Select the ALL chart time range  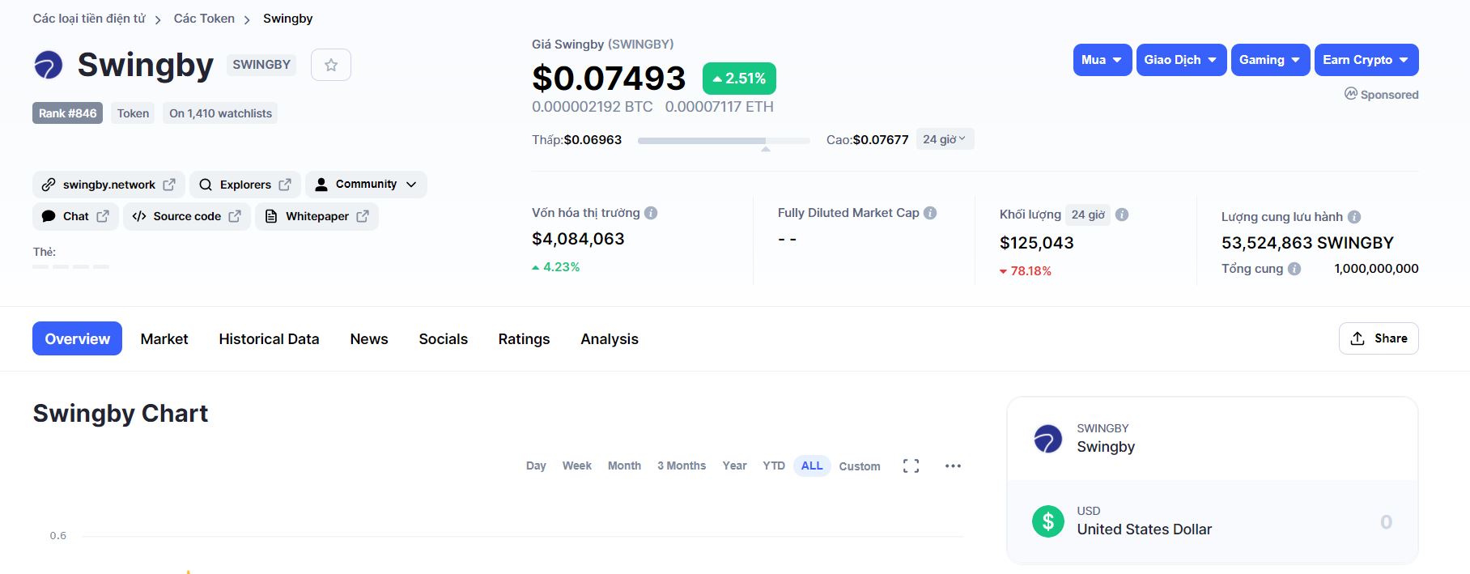811,466
